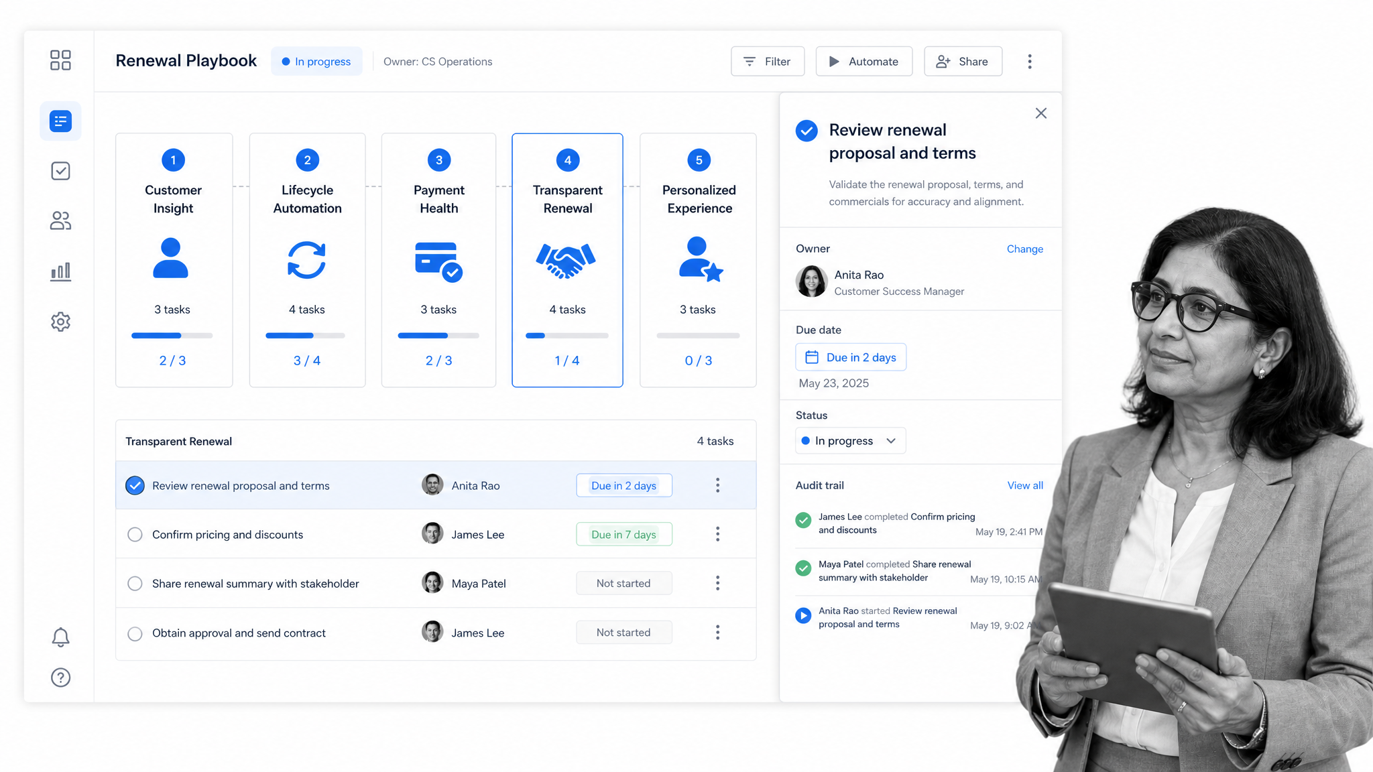Screen dimensions: 1373x772
Task: Click Not started badge for Share renewal summary
Action: pyautogui.click(x=624, y=583)
